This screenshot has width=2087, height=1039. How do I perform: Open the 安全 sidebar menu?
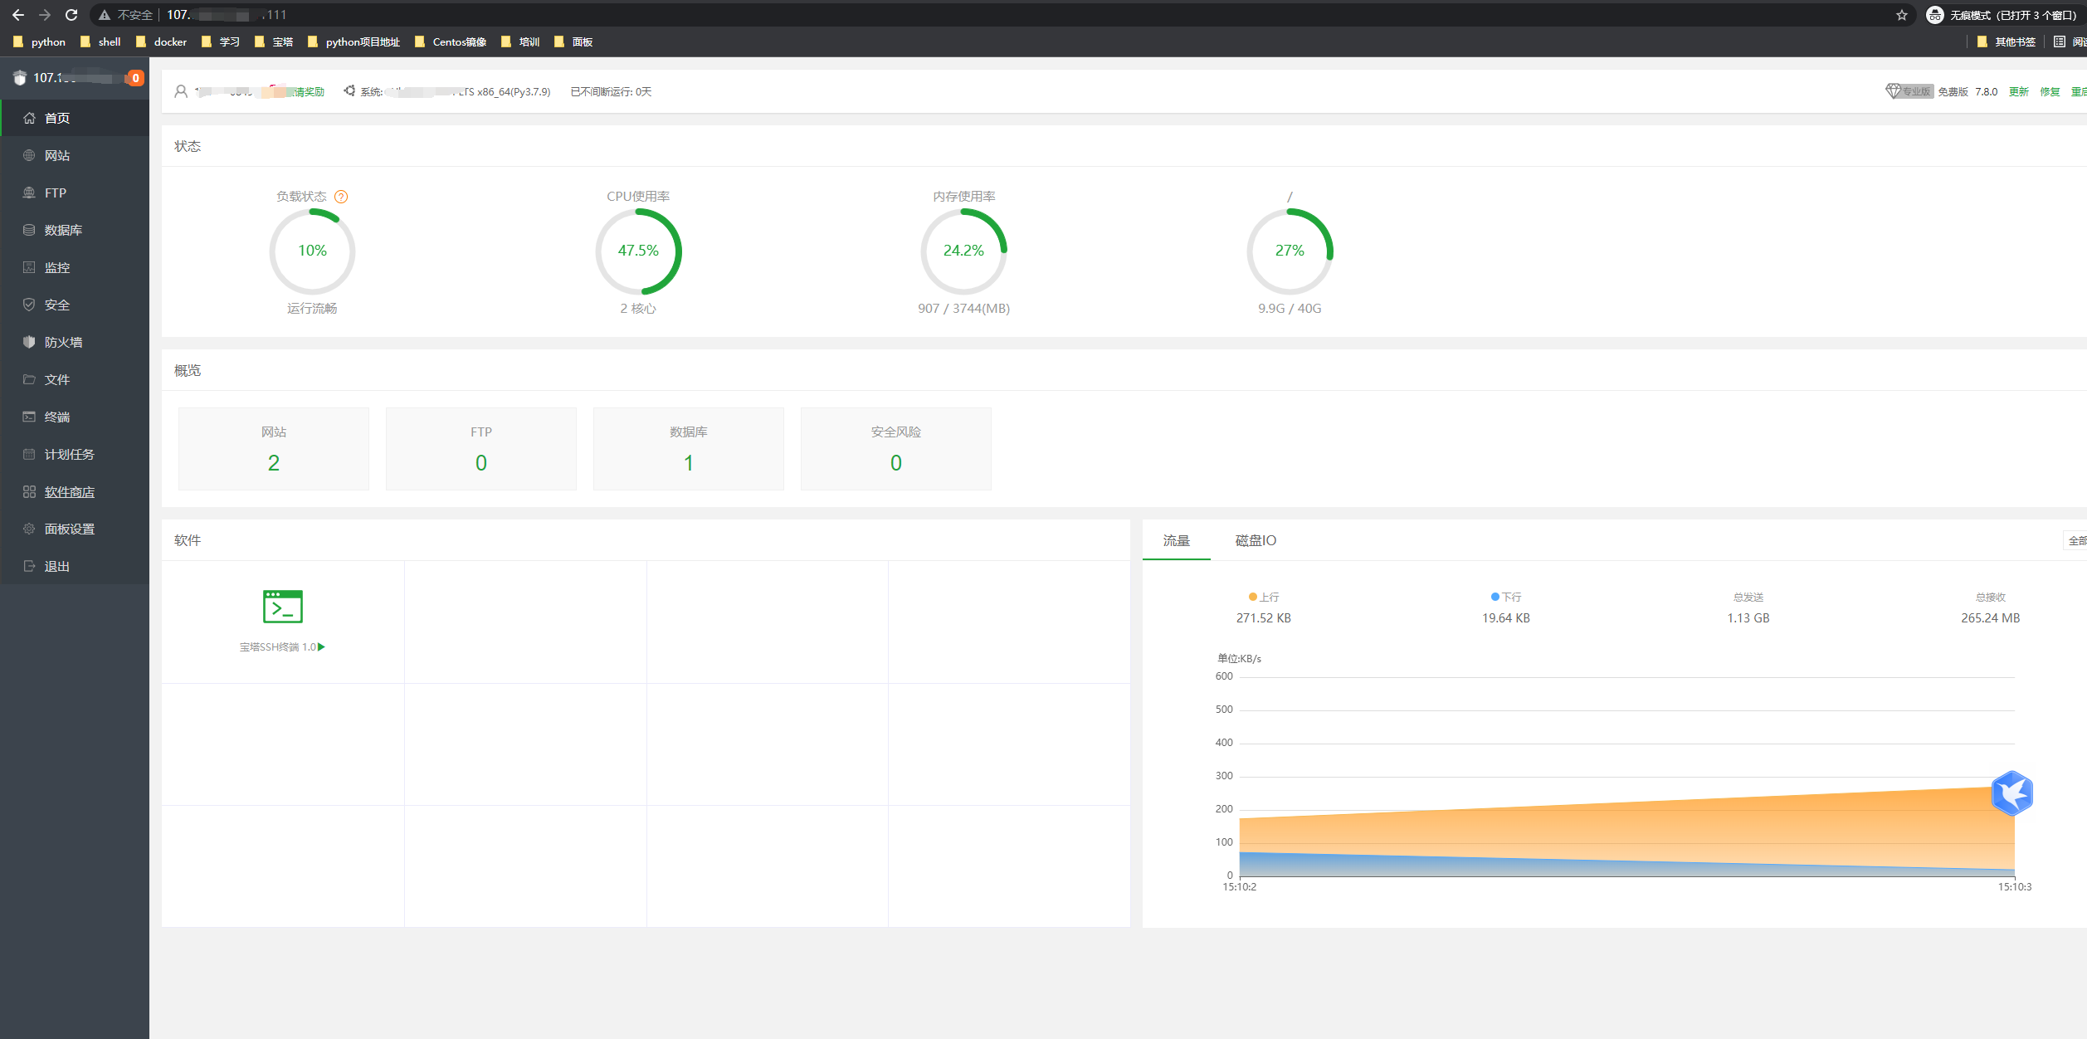pyautogui.click(x=75, y=305)
